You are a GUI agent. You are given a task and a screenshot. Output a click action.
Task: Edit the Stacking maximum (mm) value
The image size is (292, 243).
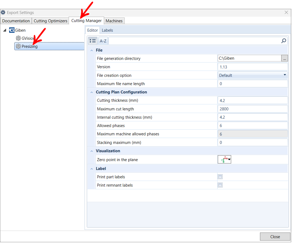tap(253, 143)
